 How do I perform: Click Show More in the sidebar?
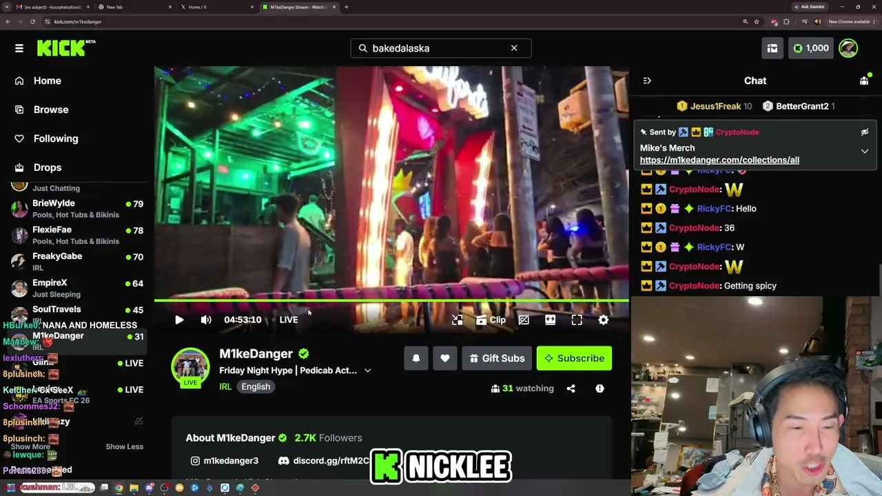[x=30, y=446]
